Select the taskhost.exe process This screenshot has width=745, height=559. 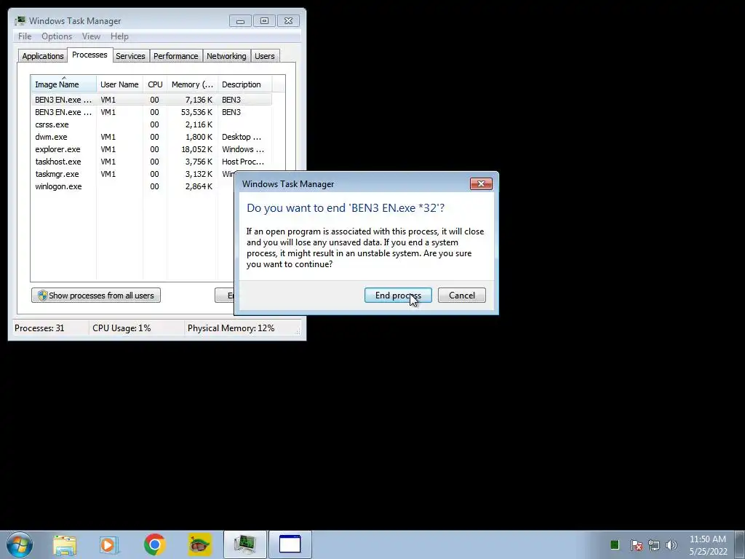(x=151, y=162)
